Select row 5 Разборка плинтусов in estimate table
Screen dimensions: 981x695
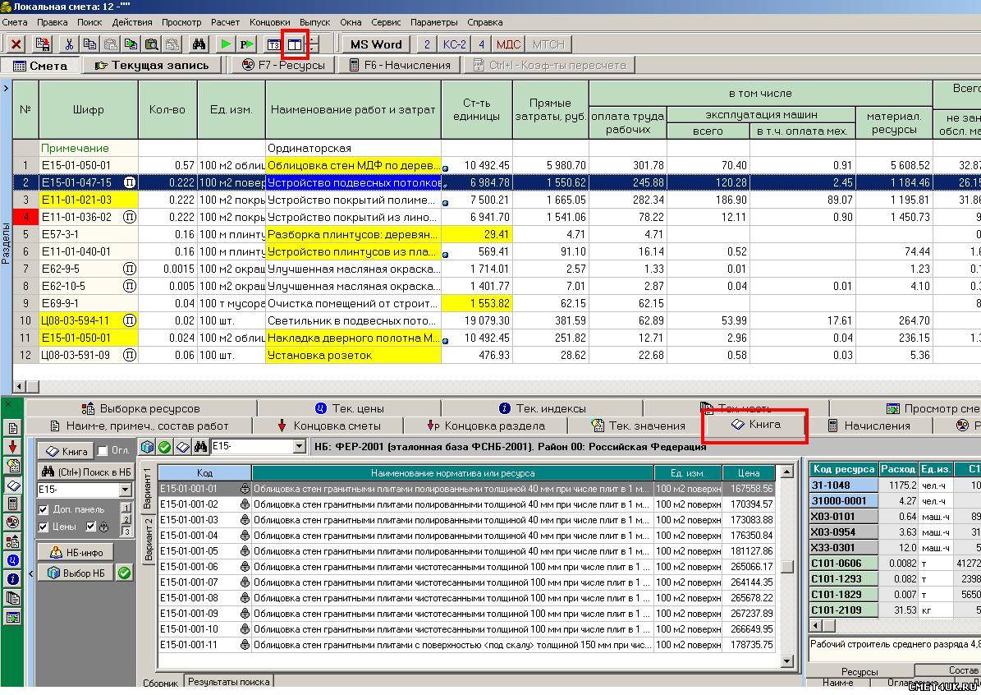pos(353,234)
